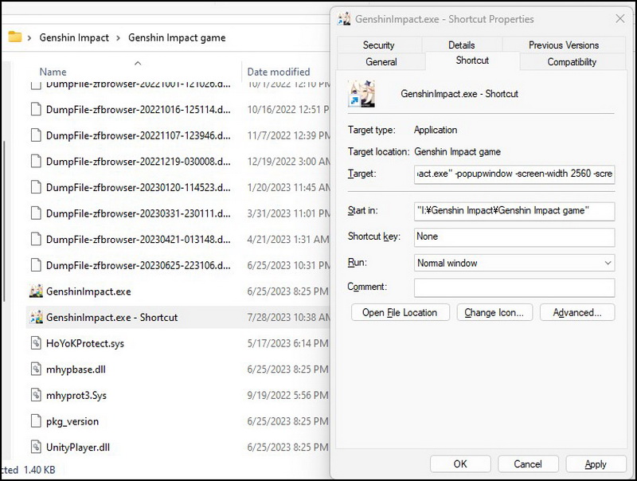The width and height of the screenshot is (637, 481).
Task: Switch to the Compatibility tab
Action: (571, 61)
